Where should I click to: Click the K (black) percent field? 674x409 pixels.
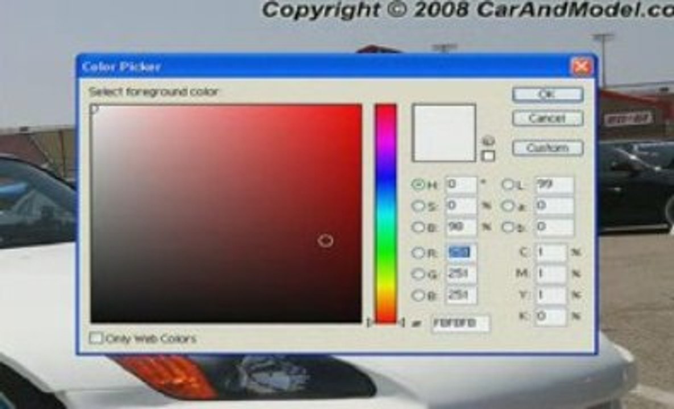[551, 317]
